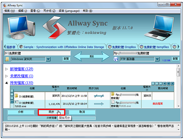Open the 檔案 (W) menu

[9, 11]
